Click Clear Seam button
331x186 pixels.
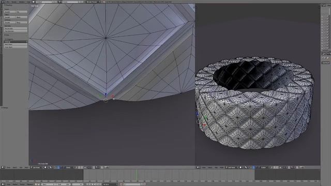[16, 47]
